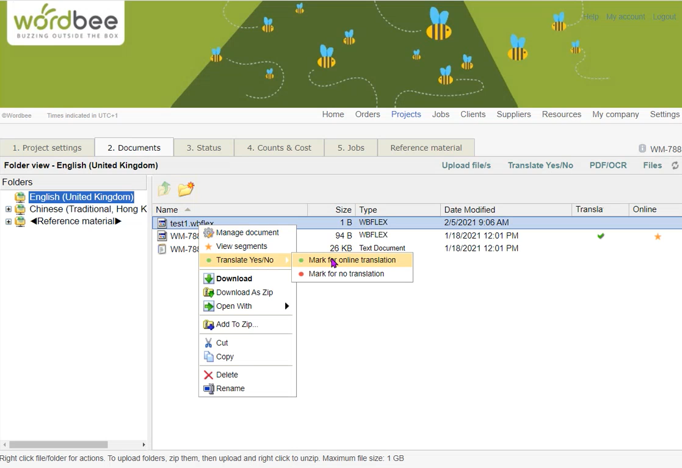The height and width of the screenshot is (468, 682).
Task: Click the test1.wbflex file icon
Action: (x=162, y=223)
